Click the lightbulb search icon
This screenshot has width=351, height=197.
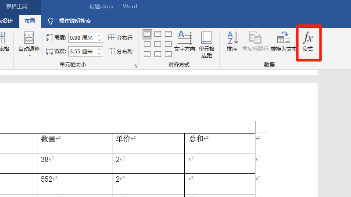51,21
